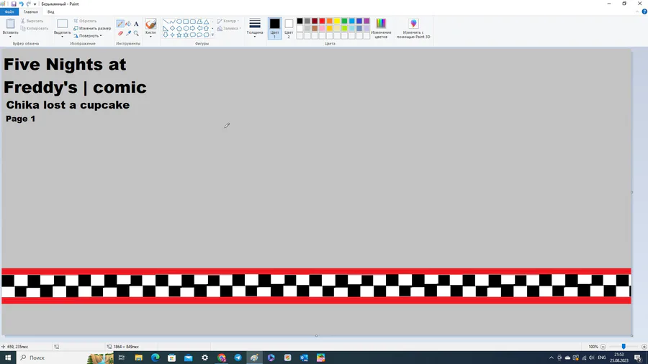Select the Pencil tool

point(120,24)
